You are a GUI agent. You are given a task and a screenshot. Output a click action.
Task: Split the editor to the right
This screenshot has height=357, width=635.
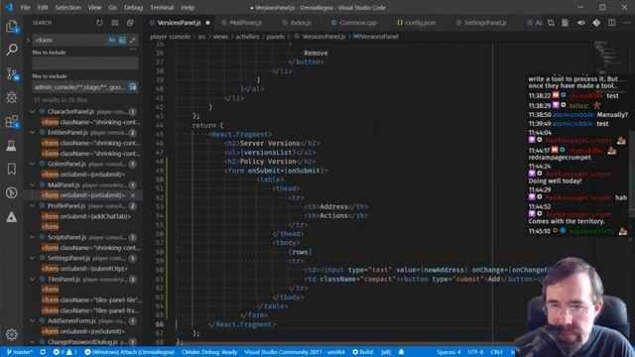click(612, 23)
